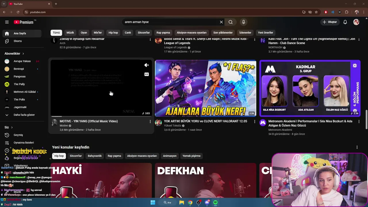
Task: Expand Siz section arrow
Action: click(12, 127)
